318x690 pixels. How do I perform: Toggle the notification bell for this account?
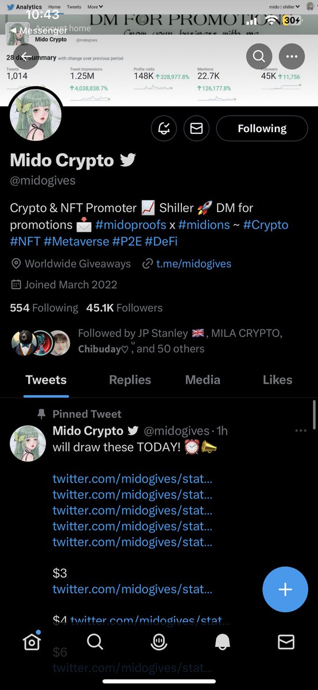tap(164, 128)
